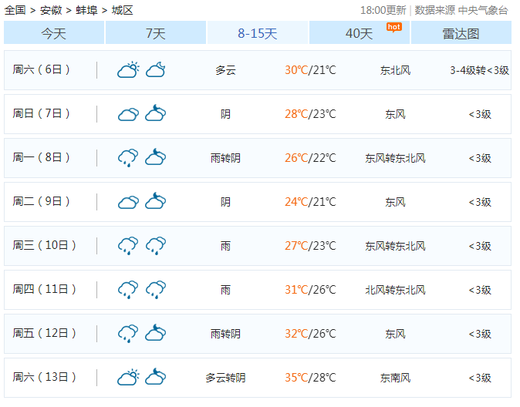This screenshot has height=407, width=520.
Task: Click the 中央气象台 data source text
Action: tap(483, 10)
